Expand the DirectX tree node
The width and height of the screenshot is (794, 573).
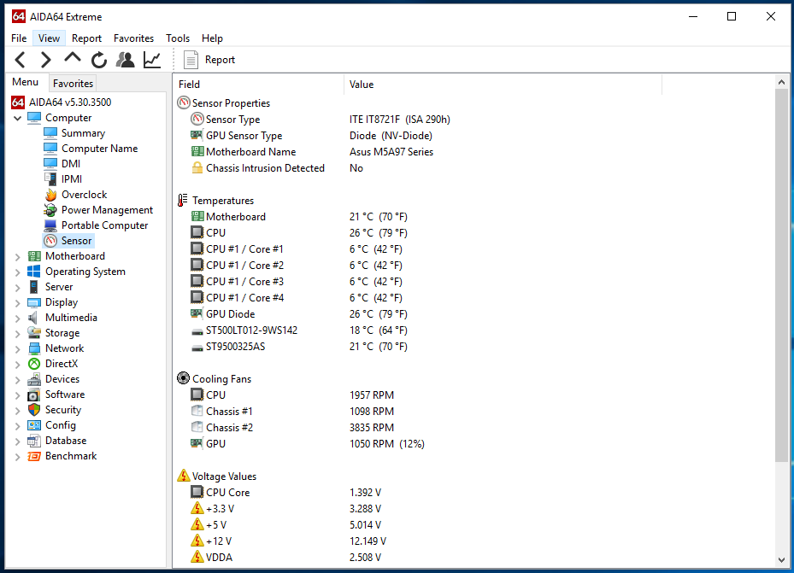[x=18, y=365]
